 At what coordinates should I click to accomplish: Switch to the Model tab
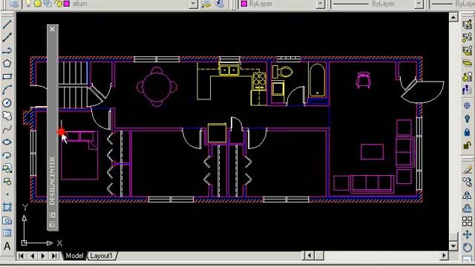74,256
